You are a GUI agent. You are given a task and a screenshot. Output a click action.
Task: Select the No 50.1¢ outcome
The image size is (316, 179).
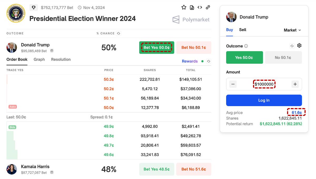point(283,58)
